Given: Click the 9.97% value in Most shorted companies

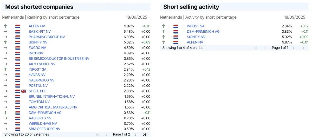Looking at the screenshot, I should [129, 26].
